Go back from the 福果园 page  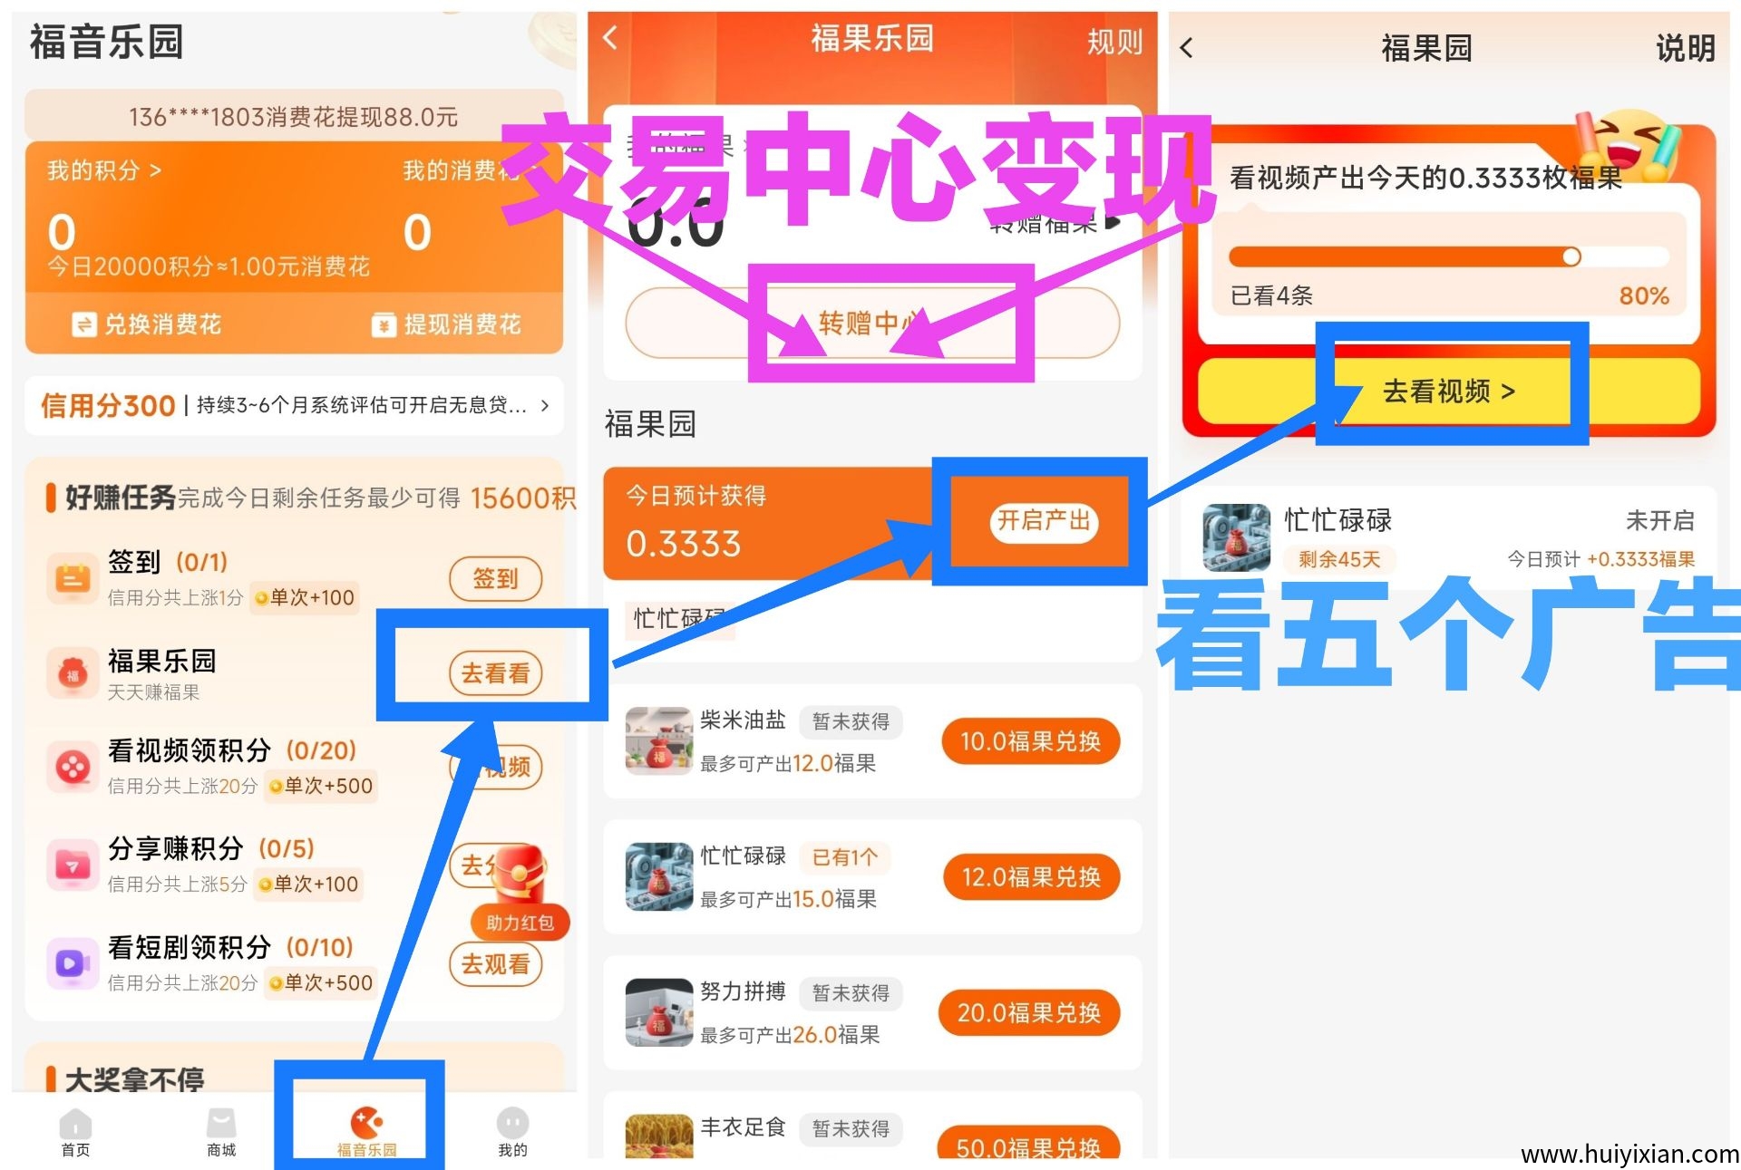[1187, 47]
